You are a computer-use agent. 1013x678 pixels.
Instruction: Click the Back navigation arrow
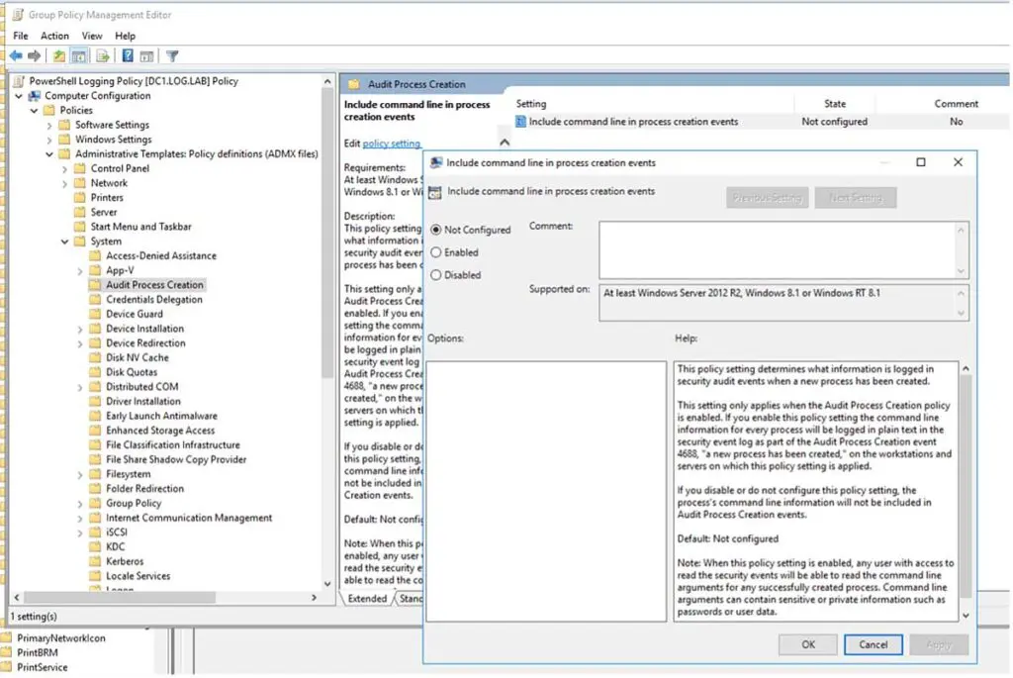[x=16, y=56]
